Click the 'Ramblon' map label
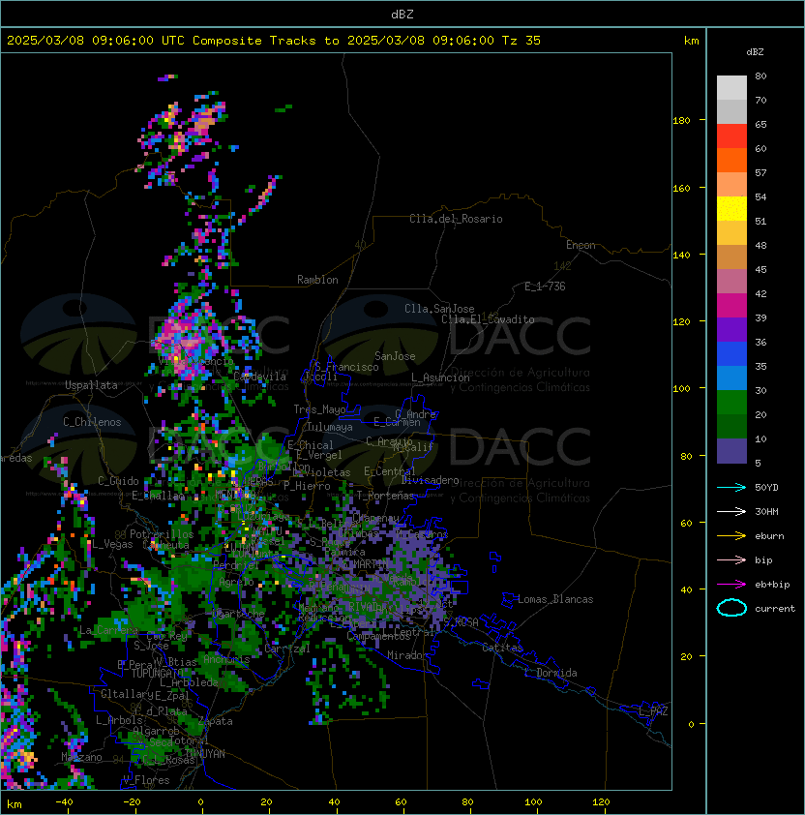 [317, 280]
